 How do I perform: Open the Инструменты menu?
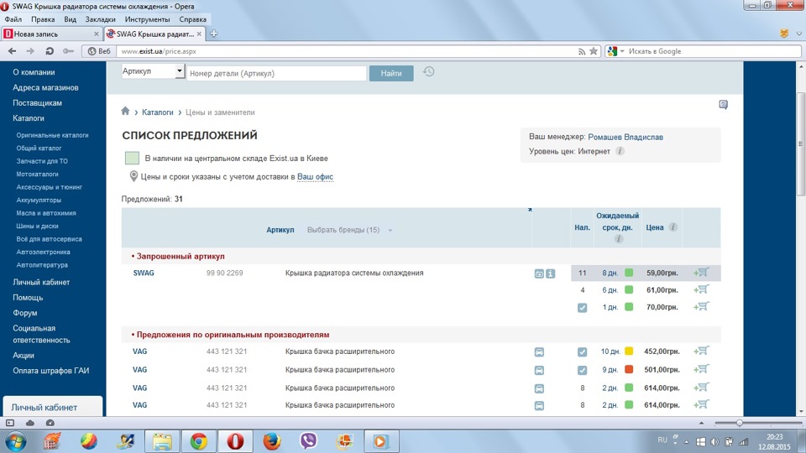[147, 19]
